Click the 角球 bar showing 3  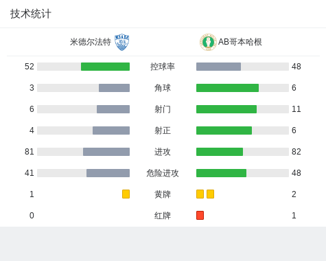(x=114, y=88)
